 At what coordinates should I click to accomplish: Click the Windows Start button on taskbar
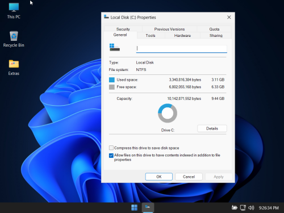(134, 208)
